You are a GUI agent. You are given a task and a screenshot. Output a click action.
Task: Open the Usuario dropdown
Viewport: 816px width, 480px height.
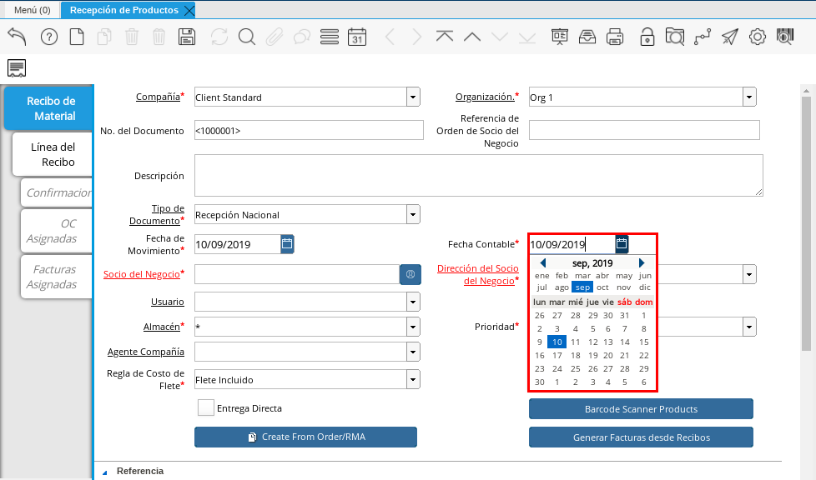click(x=413, y=302)
